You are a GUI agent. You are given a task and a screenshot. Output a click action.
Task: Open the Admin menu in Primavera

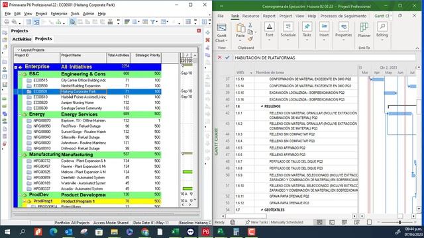click(x=88, y=13)
